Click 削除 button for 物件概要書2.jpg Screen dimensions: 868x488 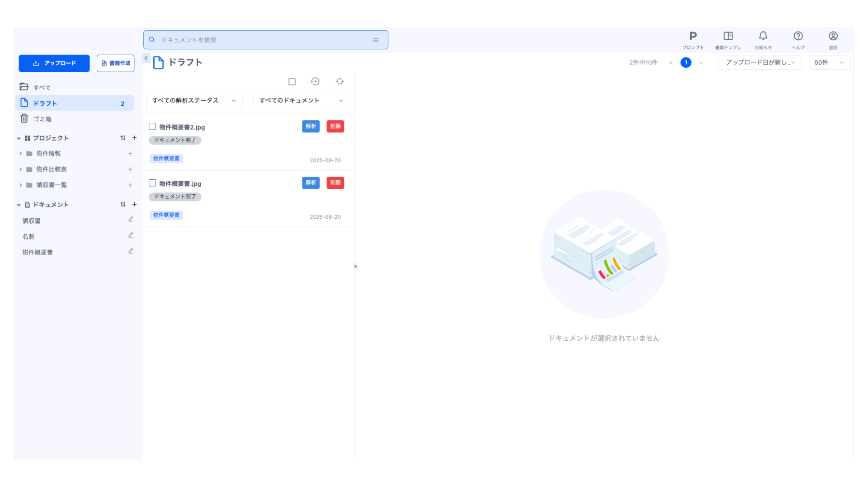(x=335, y=127)
